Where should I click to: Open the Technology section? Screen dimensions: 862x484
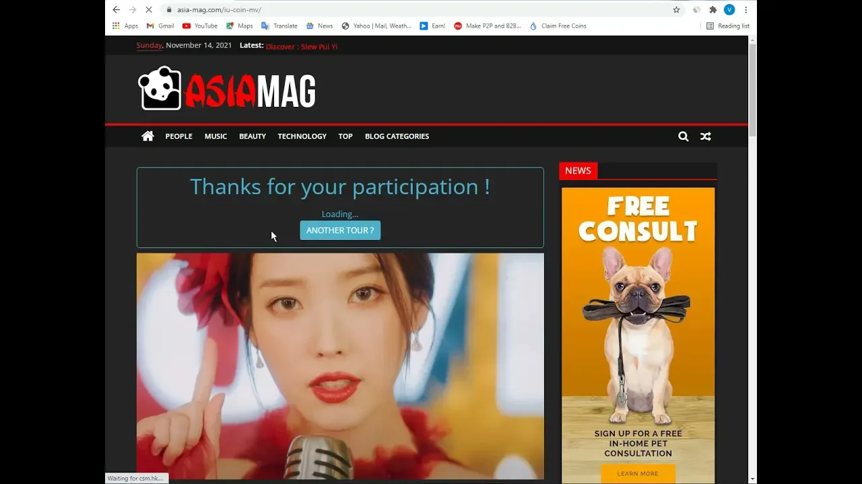click(x=302, y=136)
